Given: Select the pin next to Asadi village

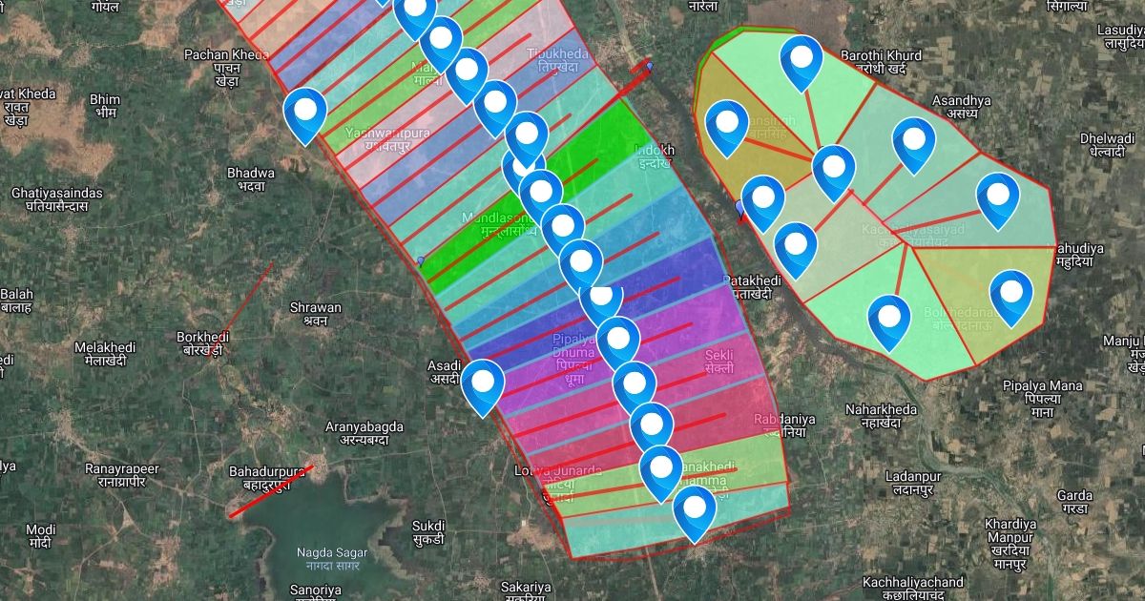Looking at the screenshot, I should tap(483, 383).
